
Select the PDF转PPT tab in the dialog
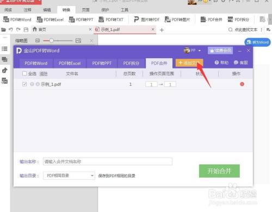point(102,63)
